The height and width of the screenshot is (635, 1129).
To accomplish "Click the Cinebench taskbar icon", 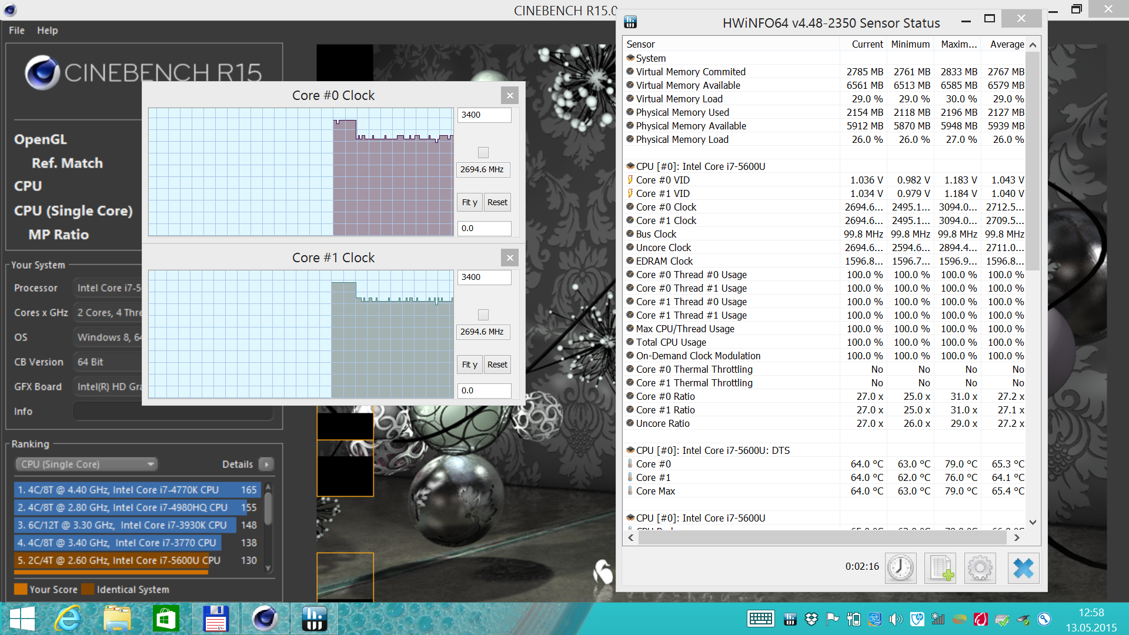I will click(265, 619).
